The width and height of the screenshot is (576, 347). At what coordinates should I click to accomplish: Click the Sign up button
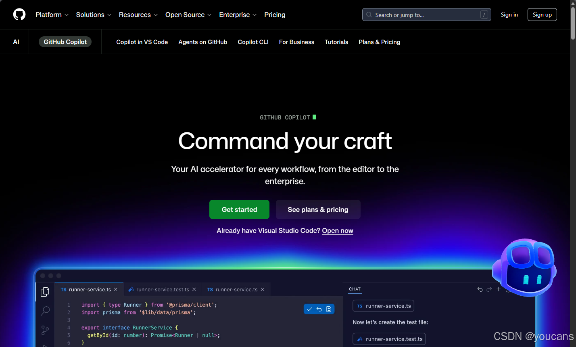(x=542, y=15)
